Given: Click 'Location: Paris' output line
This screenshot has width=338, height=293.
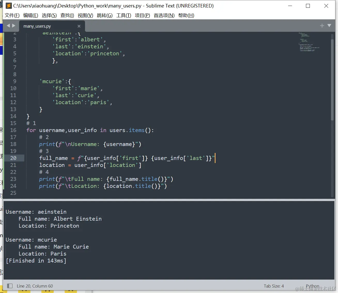Looking at the screenshot, I should [x=42, y=254].
